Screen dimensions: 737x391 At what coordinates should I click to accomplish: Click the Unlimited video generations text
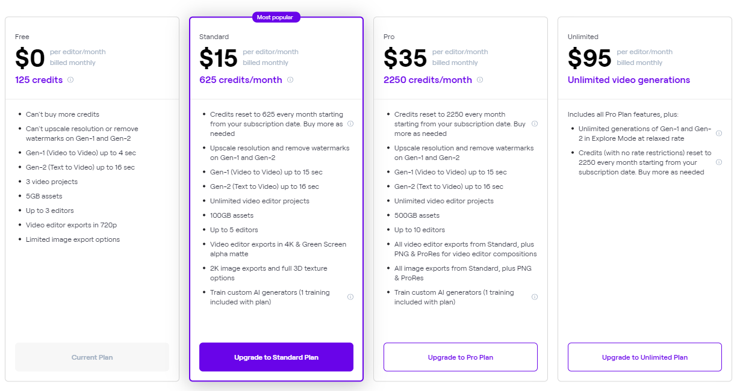pyautogui.click(x=629, y=80)
